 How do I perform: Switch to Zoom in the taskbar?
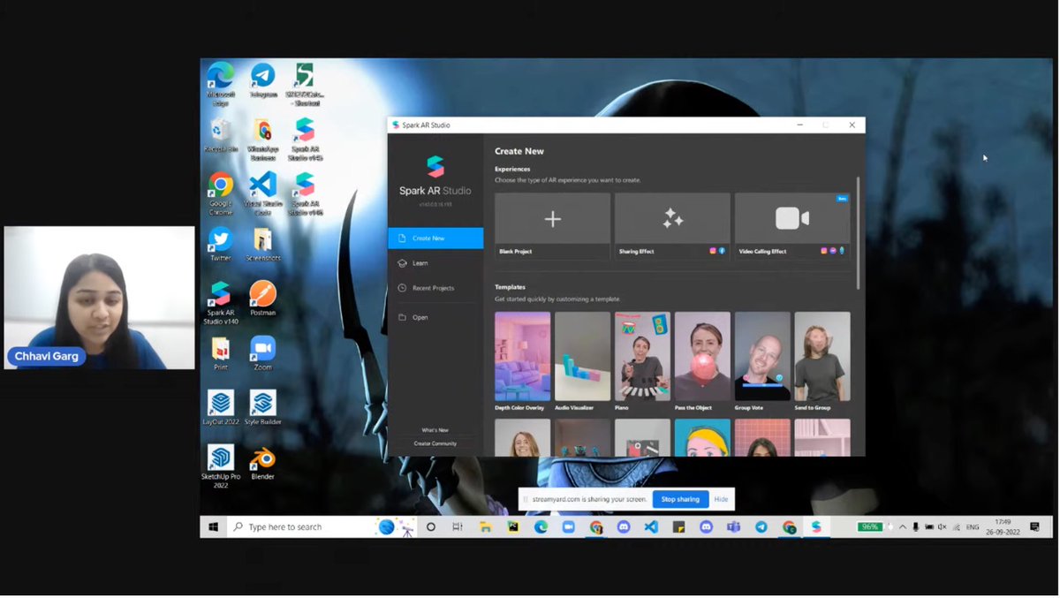click(568, 526)
